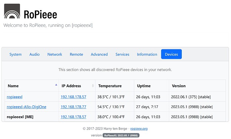Open the Network tab
This screenshot has height=139, width=231.
coord(55,54)
